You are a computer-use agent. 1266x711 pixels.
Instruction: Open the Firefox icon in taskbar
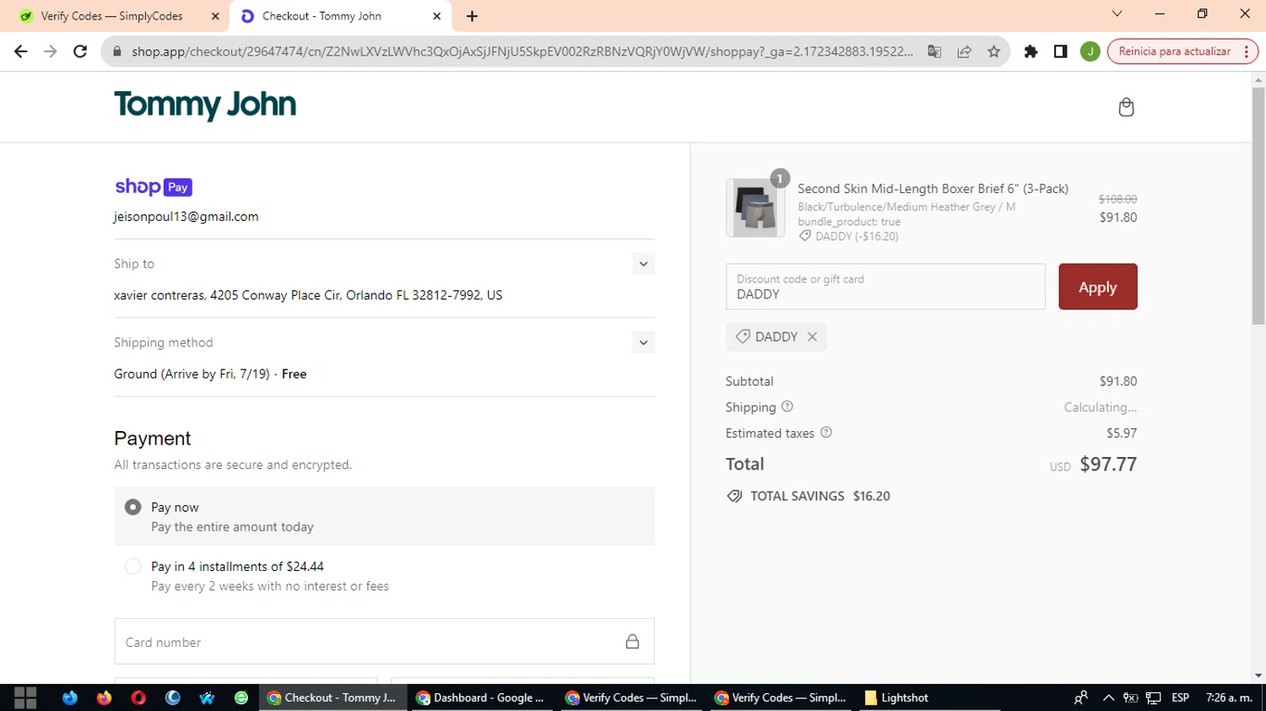click(x=104, y=698)
